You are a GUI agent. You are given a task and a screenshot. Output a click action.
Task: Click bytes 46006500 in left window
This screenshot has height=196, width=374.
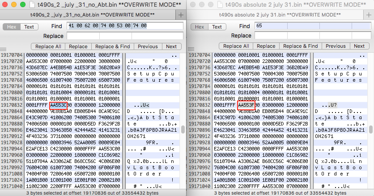[x=37, y=80]
